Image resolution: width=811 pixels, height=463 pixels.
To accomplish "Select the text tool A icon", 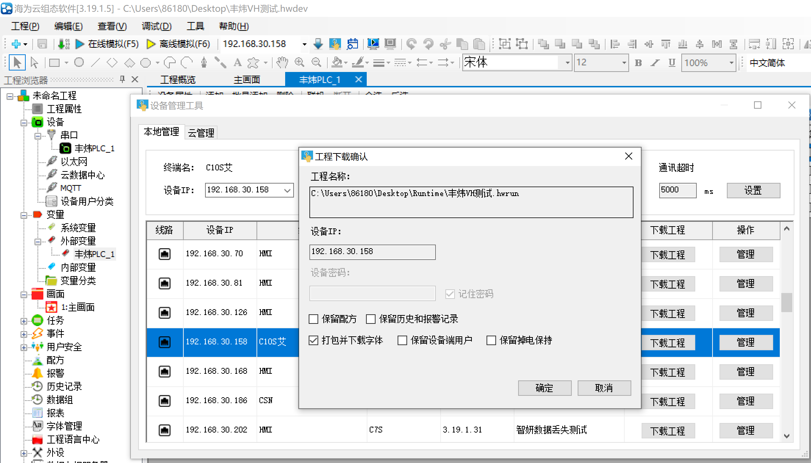I will 237,63.
